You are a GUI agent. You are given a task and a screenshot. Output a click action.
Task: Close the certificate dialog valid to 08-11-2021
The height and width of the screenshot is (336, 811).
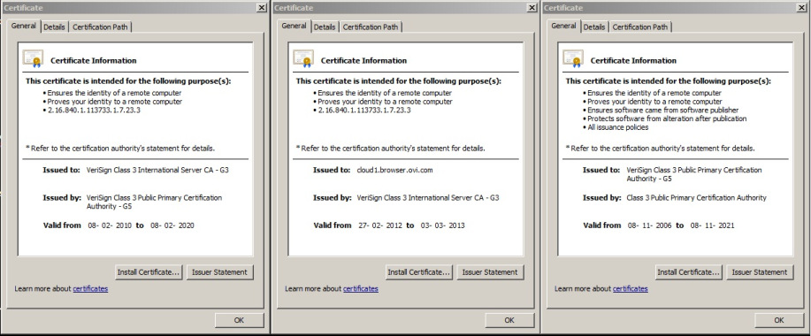coord(802,8)
